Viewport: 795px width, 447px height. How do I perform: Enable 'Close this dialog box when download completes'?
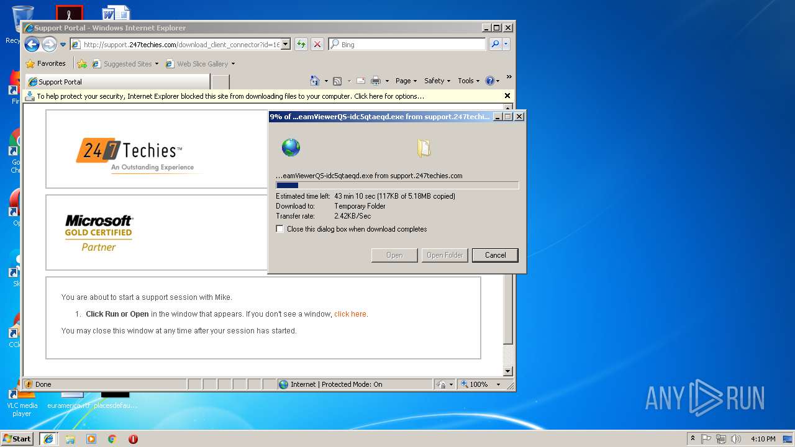click(280, 229)
